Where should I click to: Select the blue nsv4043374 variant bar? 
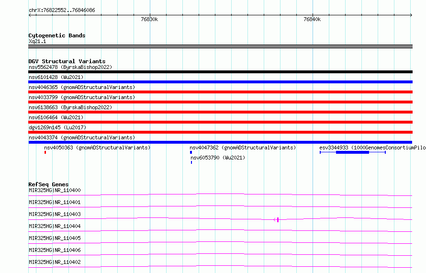(220, 142)
